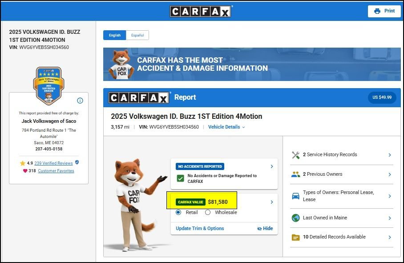Click the wrench Service History icon

point(296,155)
